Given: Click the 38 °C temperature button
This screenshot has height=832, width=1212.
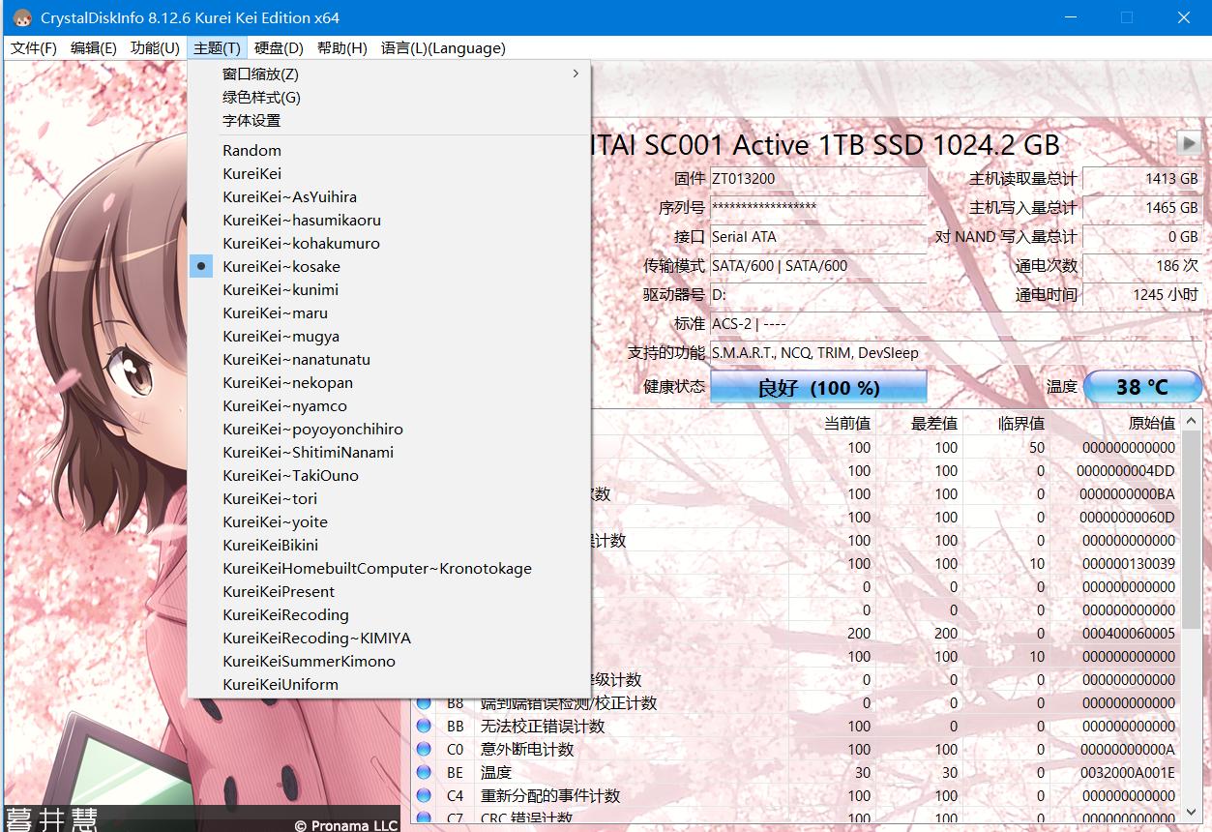Looking at the screenshot, I should coord(1142,387).
